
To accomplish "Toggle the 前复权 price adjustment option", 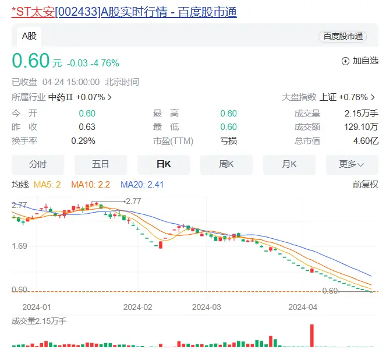I will point(365,185).
